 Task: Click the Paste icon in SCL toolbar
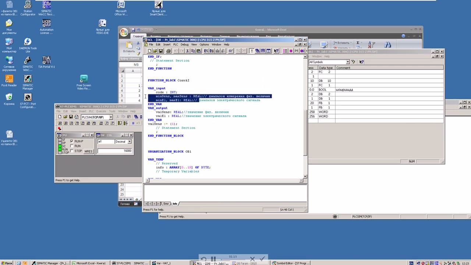point(199,51)
